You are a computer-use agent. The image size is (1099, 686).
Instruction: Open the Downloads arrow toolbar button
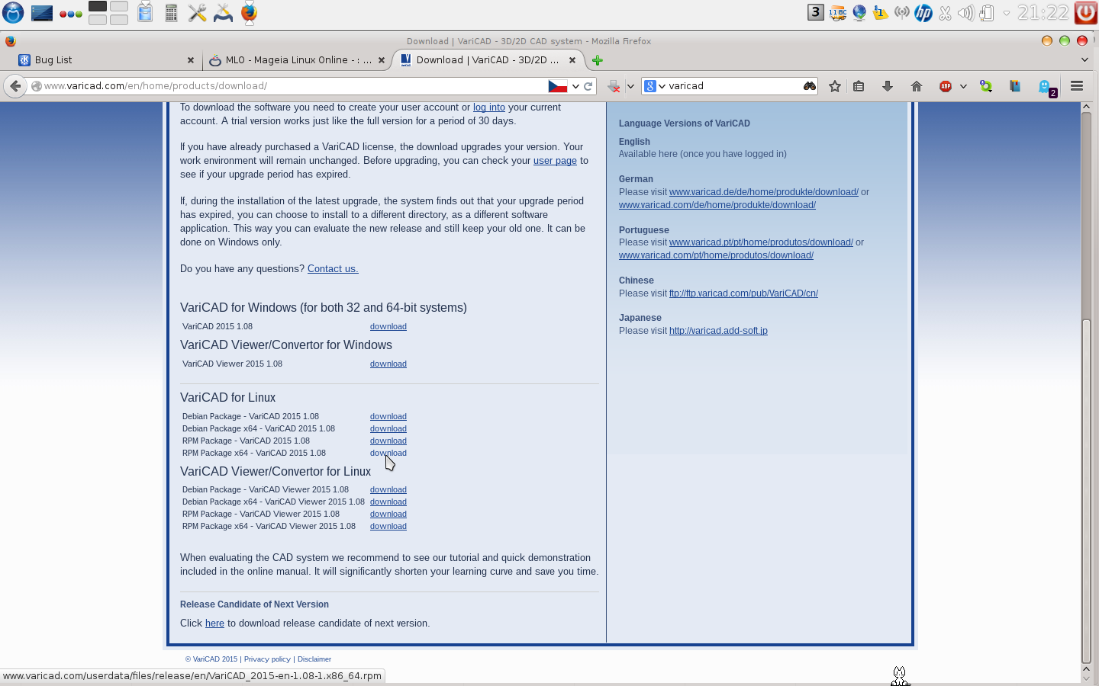point(888,86)
